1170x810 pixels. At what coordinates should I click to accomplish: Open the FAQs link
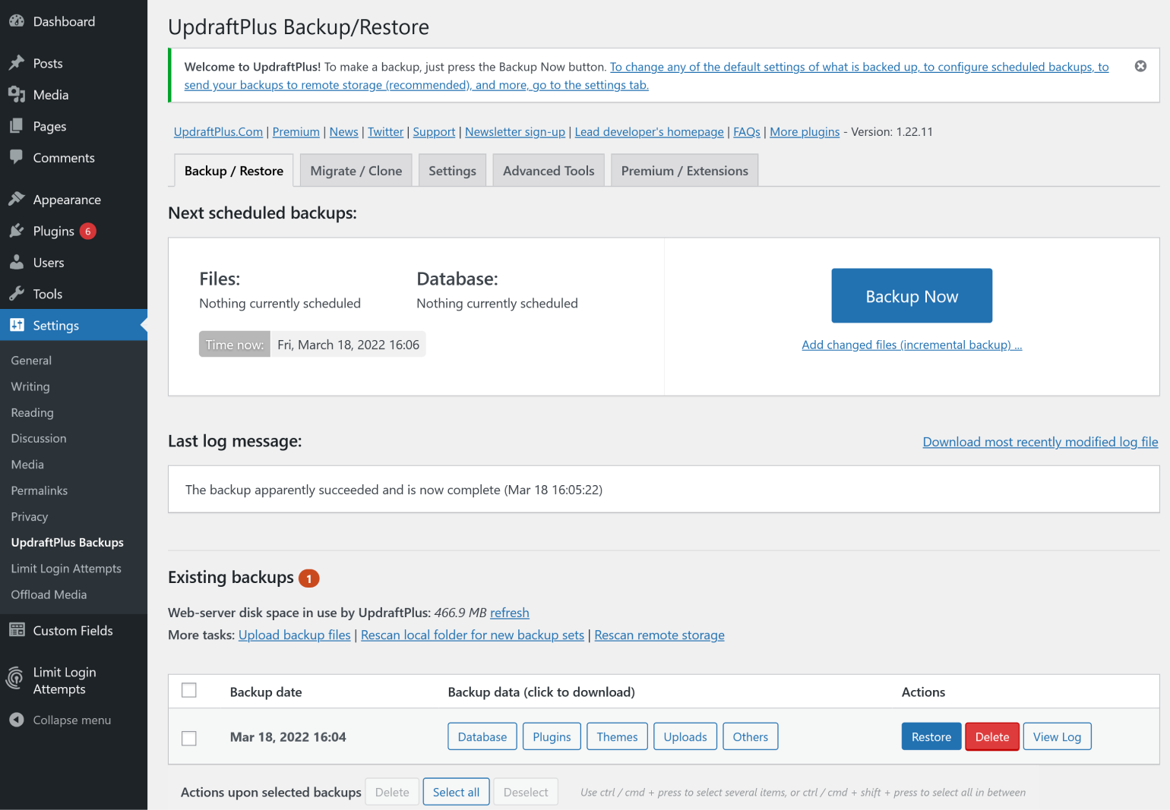pos(747,131)
